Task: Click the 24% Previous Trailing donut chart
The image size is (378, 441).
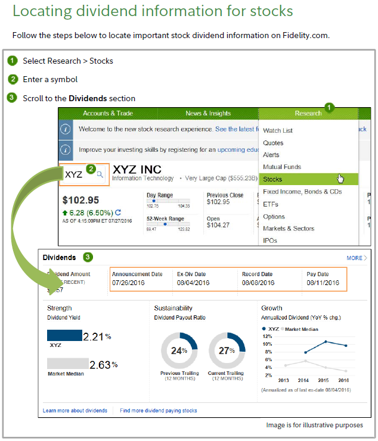Action: pos(179,351)
